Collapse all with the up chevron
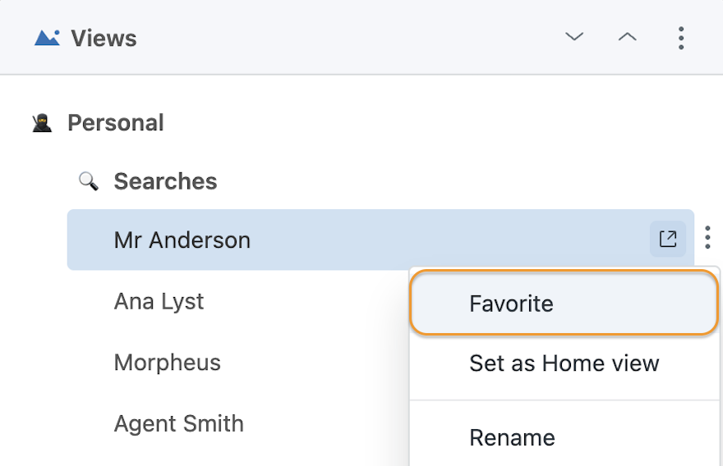 tap(627, 37)
